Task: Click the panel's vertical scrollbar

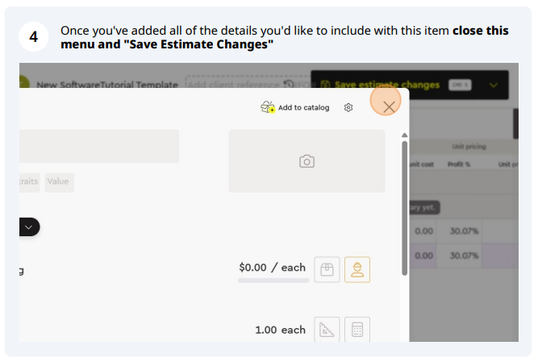Action: point(404,208)
